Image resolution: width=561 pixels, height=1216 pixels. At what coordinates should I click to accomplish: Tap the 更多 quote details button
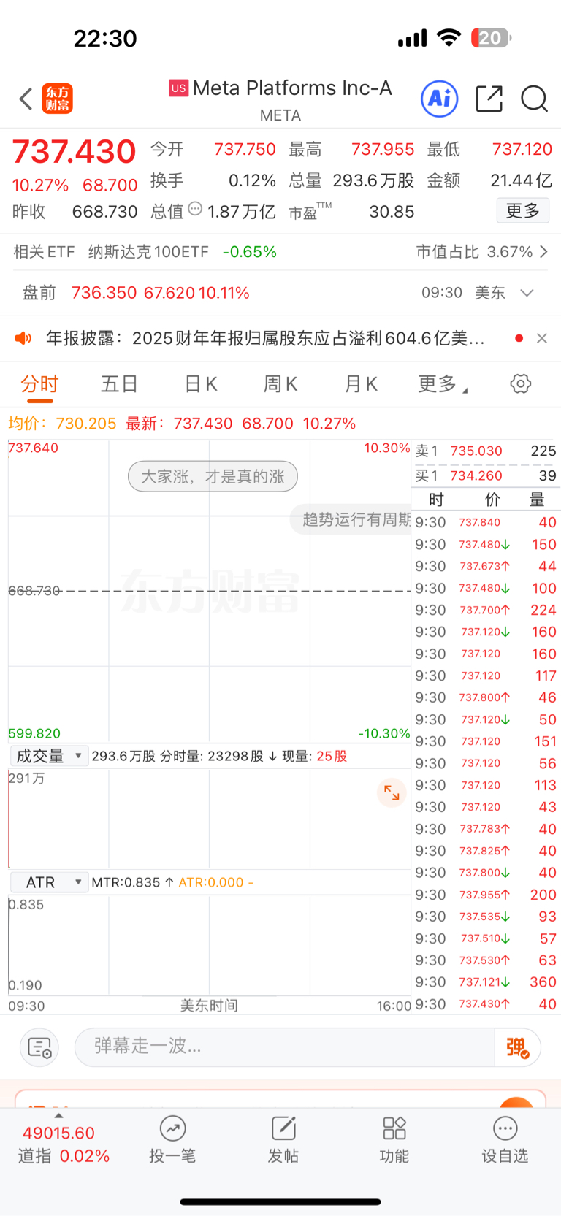click(x=523, y=211)
